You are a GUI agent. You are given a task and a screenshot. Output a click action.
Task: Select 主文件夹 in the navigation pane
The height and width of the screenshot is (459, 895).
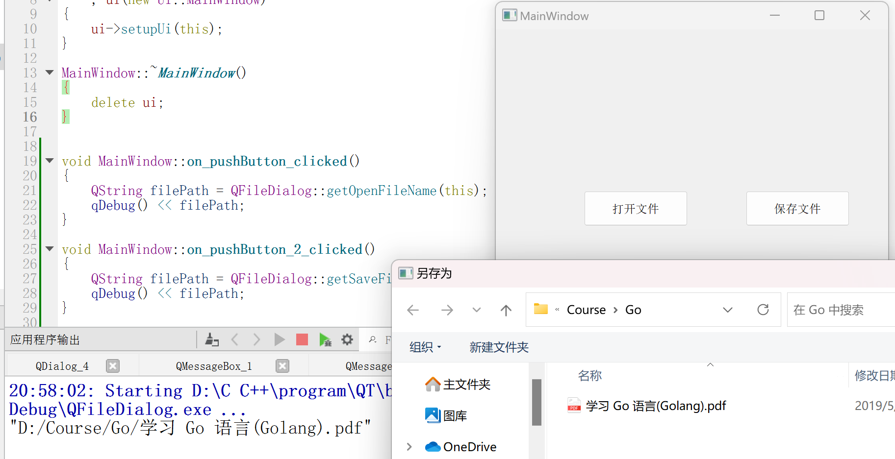[458, 385]
